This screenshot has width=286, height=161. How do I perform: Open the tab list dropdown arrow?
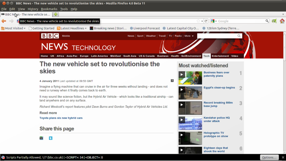(x=283, y=14)
